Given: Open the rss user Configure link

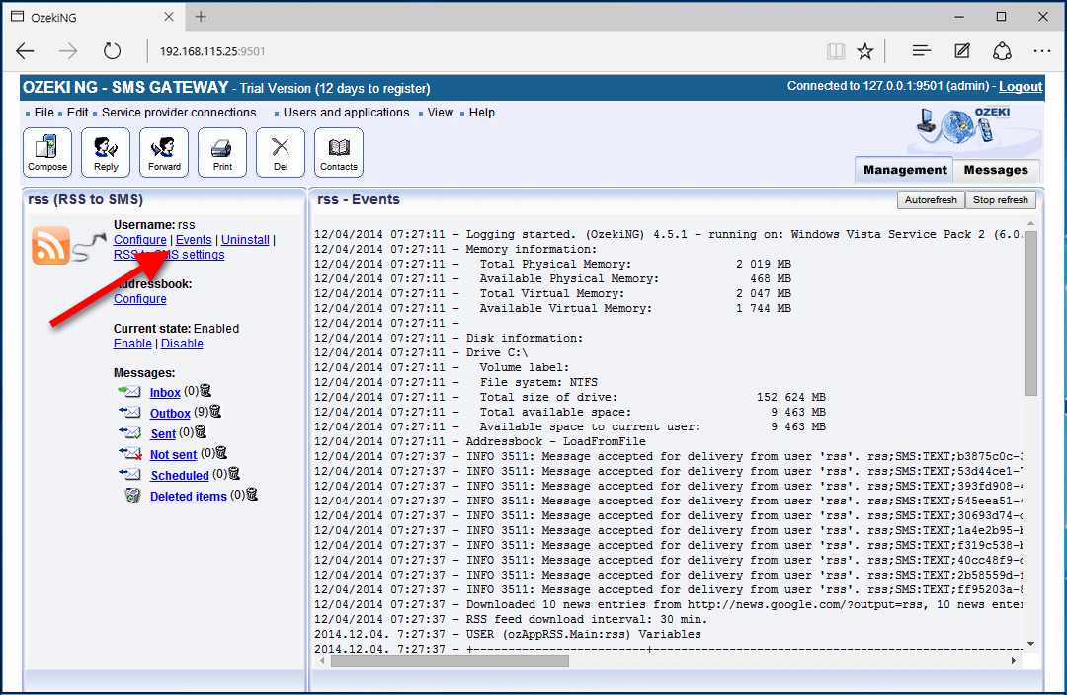Looking at the screenshot, I should (140, 239).
